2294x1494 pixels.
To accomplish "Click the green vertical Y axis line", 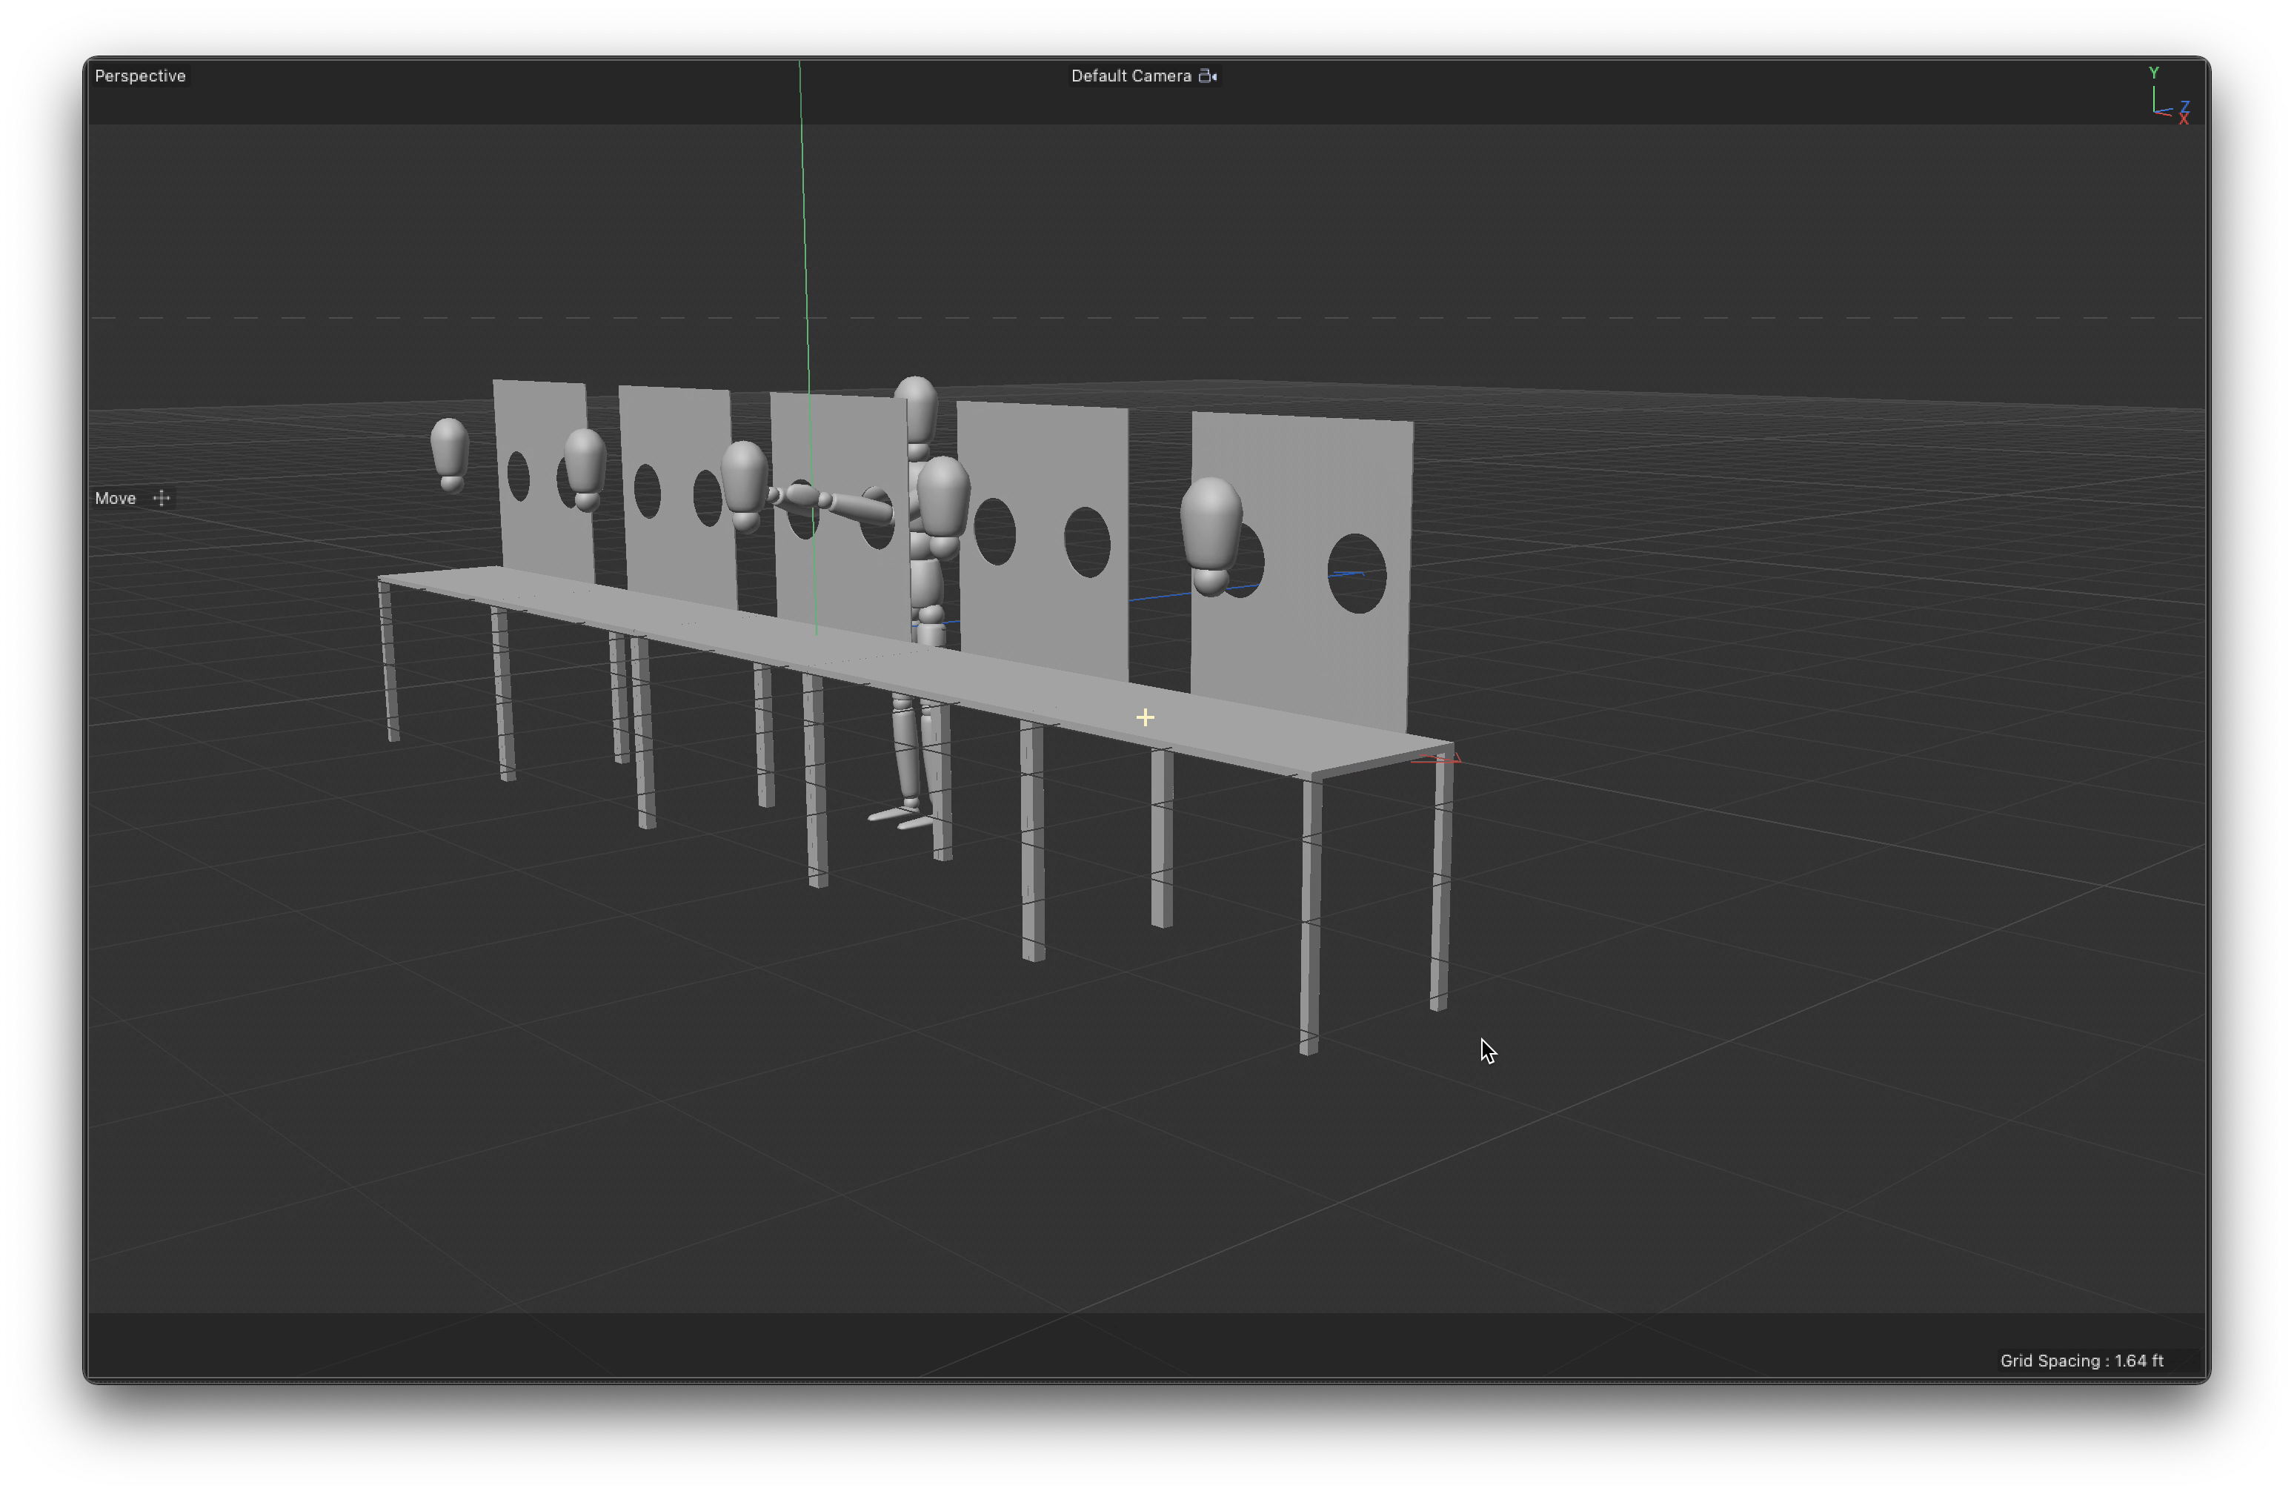I will 804,241.
